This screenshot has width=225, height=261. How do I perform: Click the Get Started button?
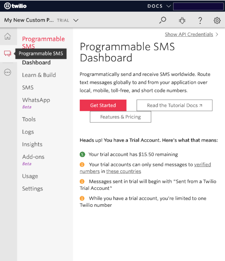point(103,105)
